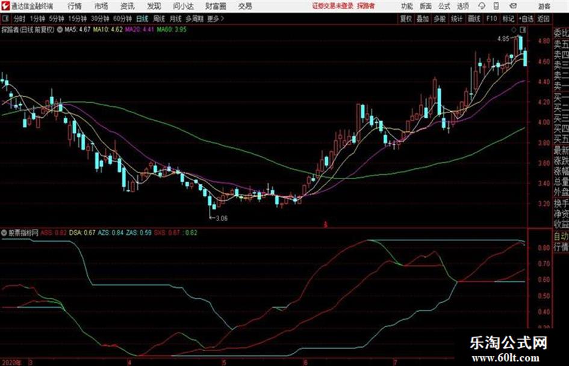Screen dimensions: 569x366
Task: Click the MA60: 3.95 indicator value
Action: pyautogui.click(x=172, y=29)
